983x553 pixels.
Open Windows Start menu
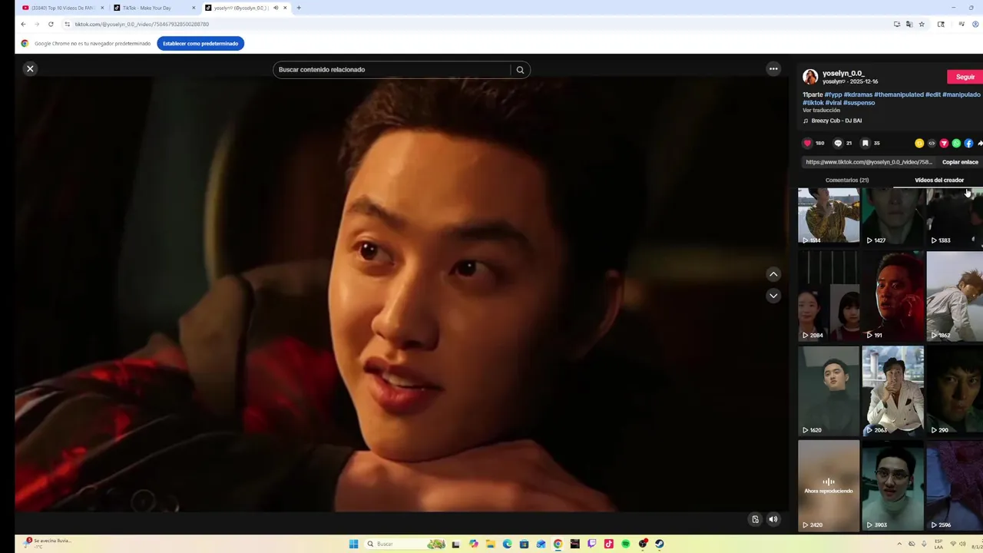pyautogui.click(x=353, y=544)
